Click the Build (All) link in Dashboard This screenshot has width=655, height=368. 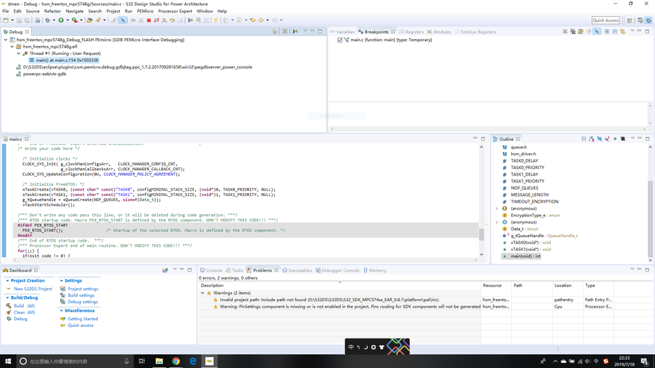24,306
